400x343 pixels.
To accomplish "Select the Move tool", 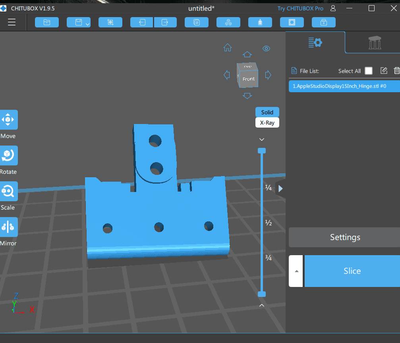I will tap(8, 120).
